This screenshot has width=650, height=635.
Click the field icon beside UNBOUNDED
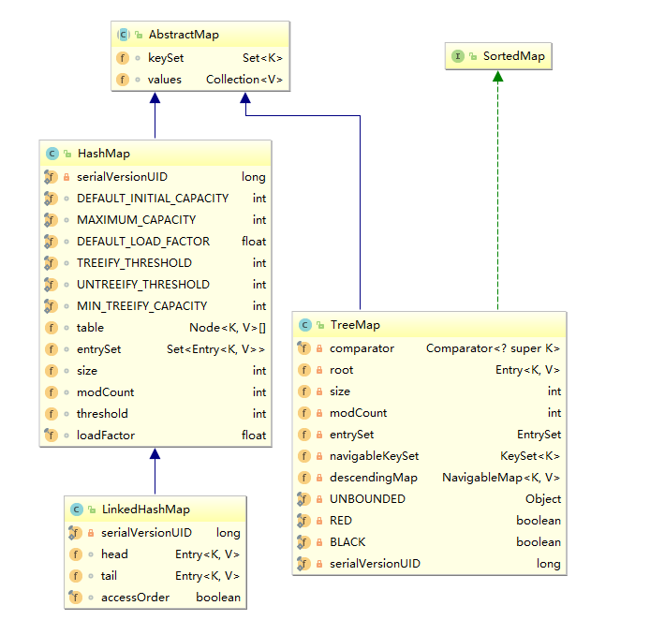point(304,499)
